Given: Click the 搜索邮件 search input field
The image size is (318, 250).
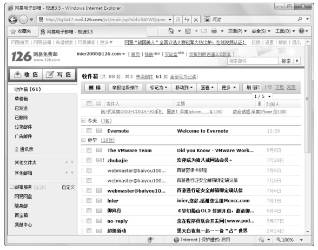Looking at the screenshot, I should click(x=253, y=61).
